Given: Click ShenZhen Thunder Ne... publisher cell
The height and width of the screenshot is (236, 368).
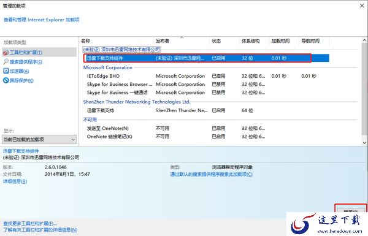Looking at the screenshot, I should [x=182, y=110].
